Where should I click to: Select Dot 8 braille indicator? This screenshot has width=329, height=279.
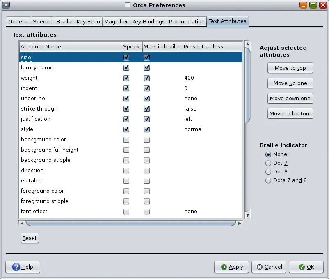(276, 172)
